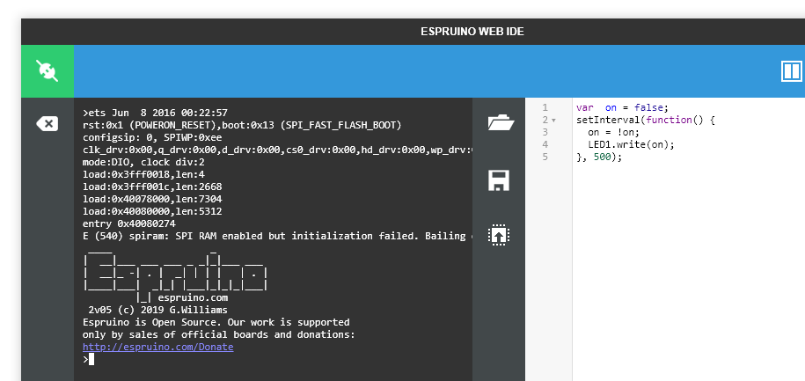Click the 'load:0x40078000,len:7304' terminal line
805x381 pixels.
(x=152, y=199)
